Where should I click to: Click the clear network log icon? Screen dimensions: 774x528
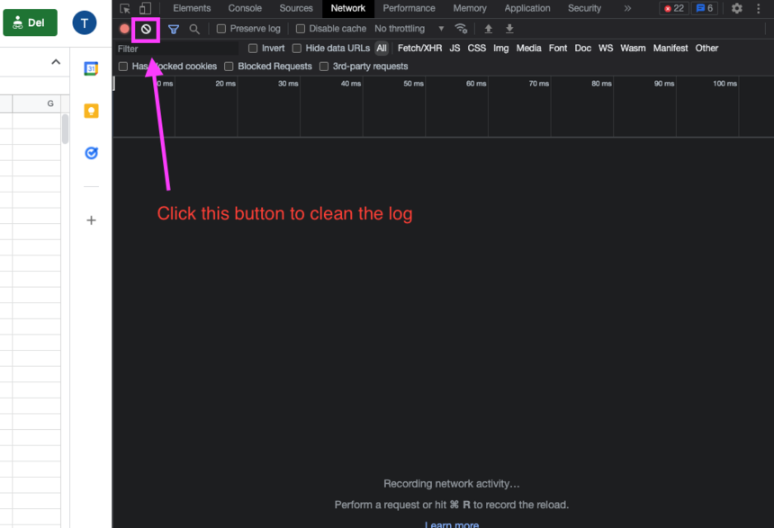(146, 29)
